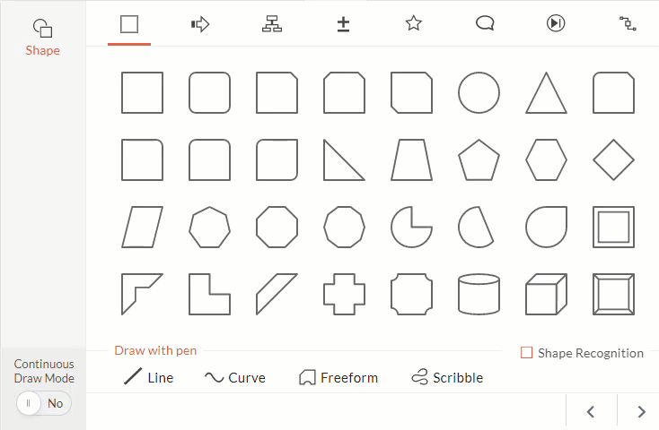Select the cross shape

344,294
